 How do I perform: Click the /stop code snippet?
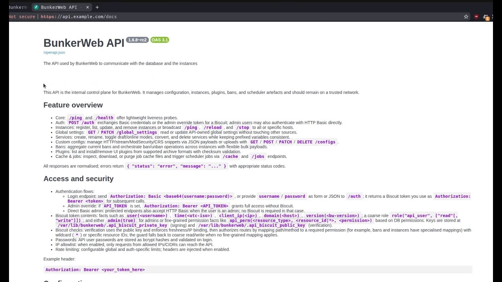(x=242, y=128)
